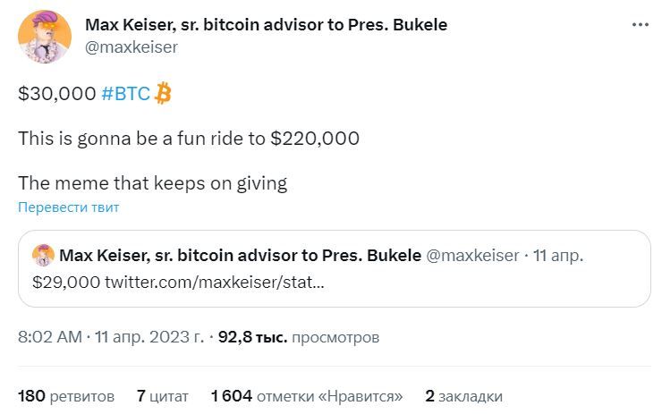
Task: Open the #BTC hashtag
Action: 125,94
